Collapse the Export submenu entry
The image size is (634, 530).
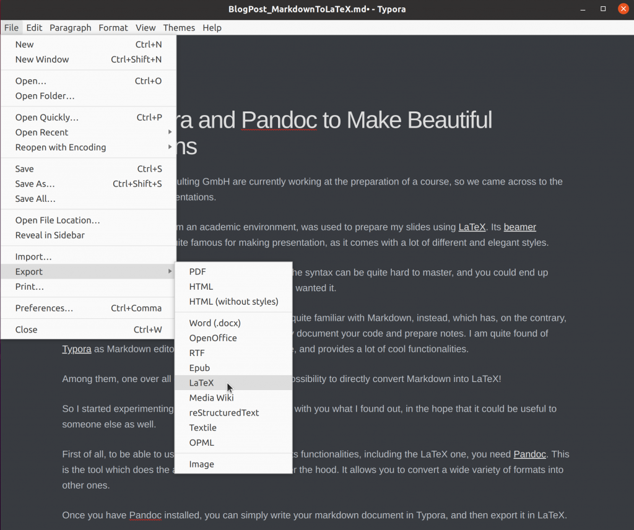[x=89, y=272]
